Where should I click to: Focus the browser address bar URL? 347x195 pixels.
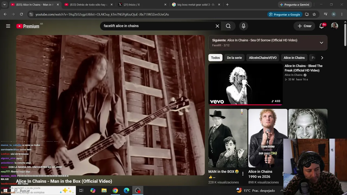[102, 14]
